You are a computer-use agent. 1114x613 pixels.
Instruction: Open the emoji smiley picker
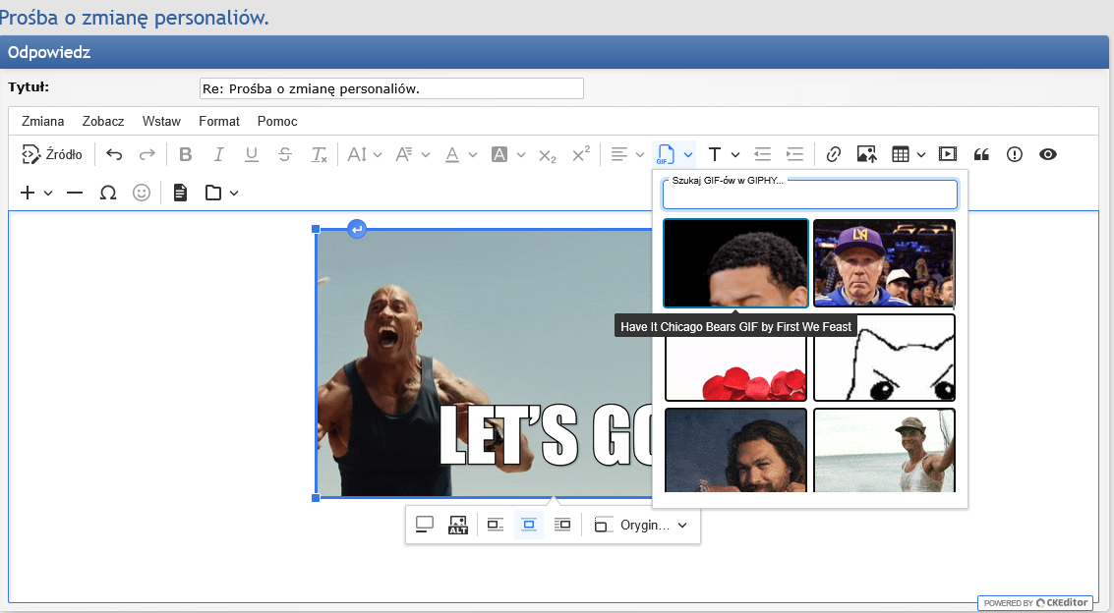(142, 193)
